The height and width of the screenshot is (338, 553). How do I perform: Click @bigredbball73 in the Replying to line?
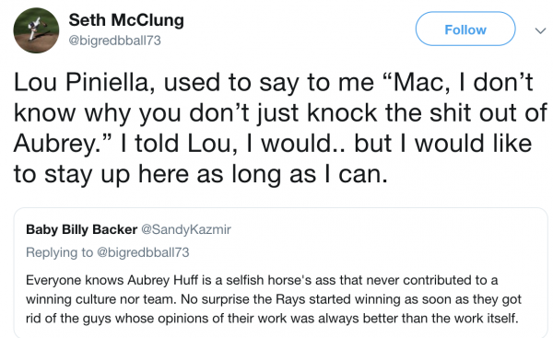coord(143,252)
